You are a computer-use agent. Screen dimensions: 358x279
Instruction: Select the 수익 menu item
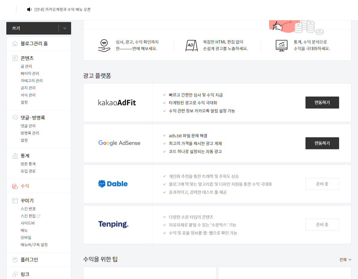[25, 186]
